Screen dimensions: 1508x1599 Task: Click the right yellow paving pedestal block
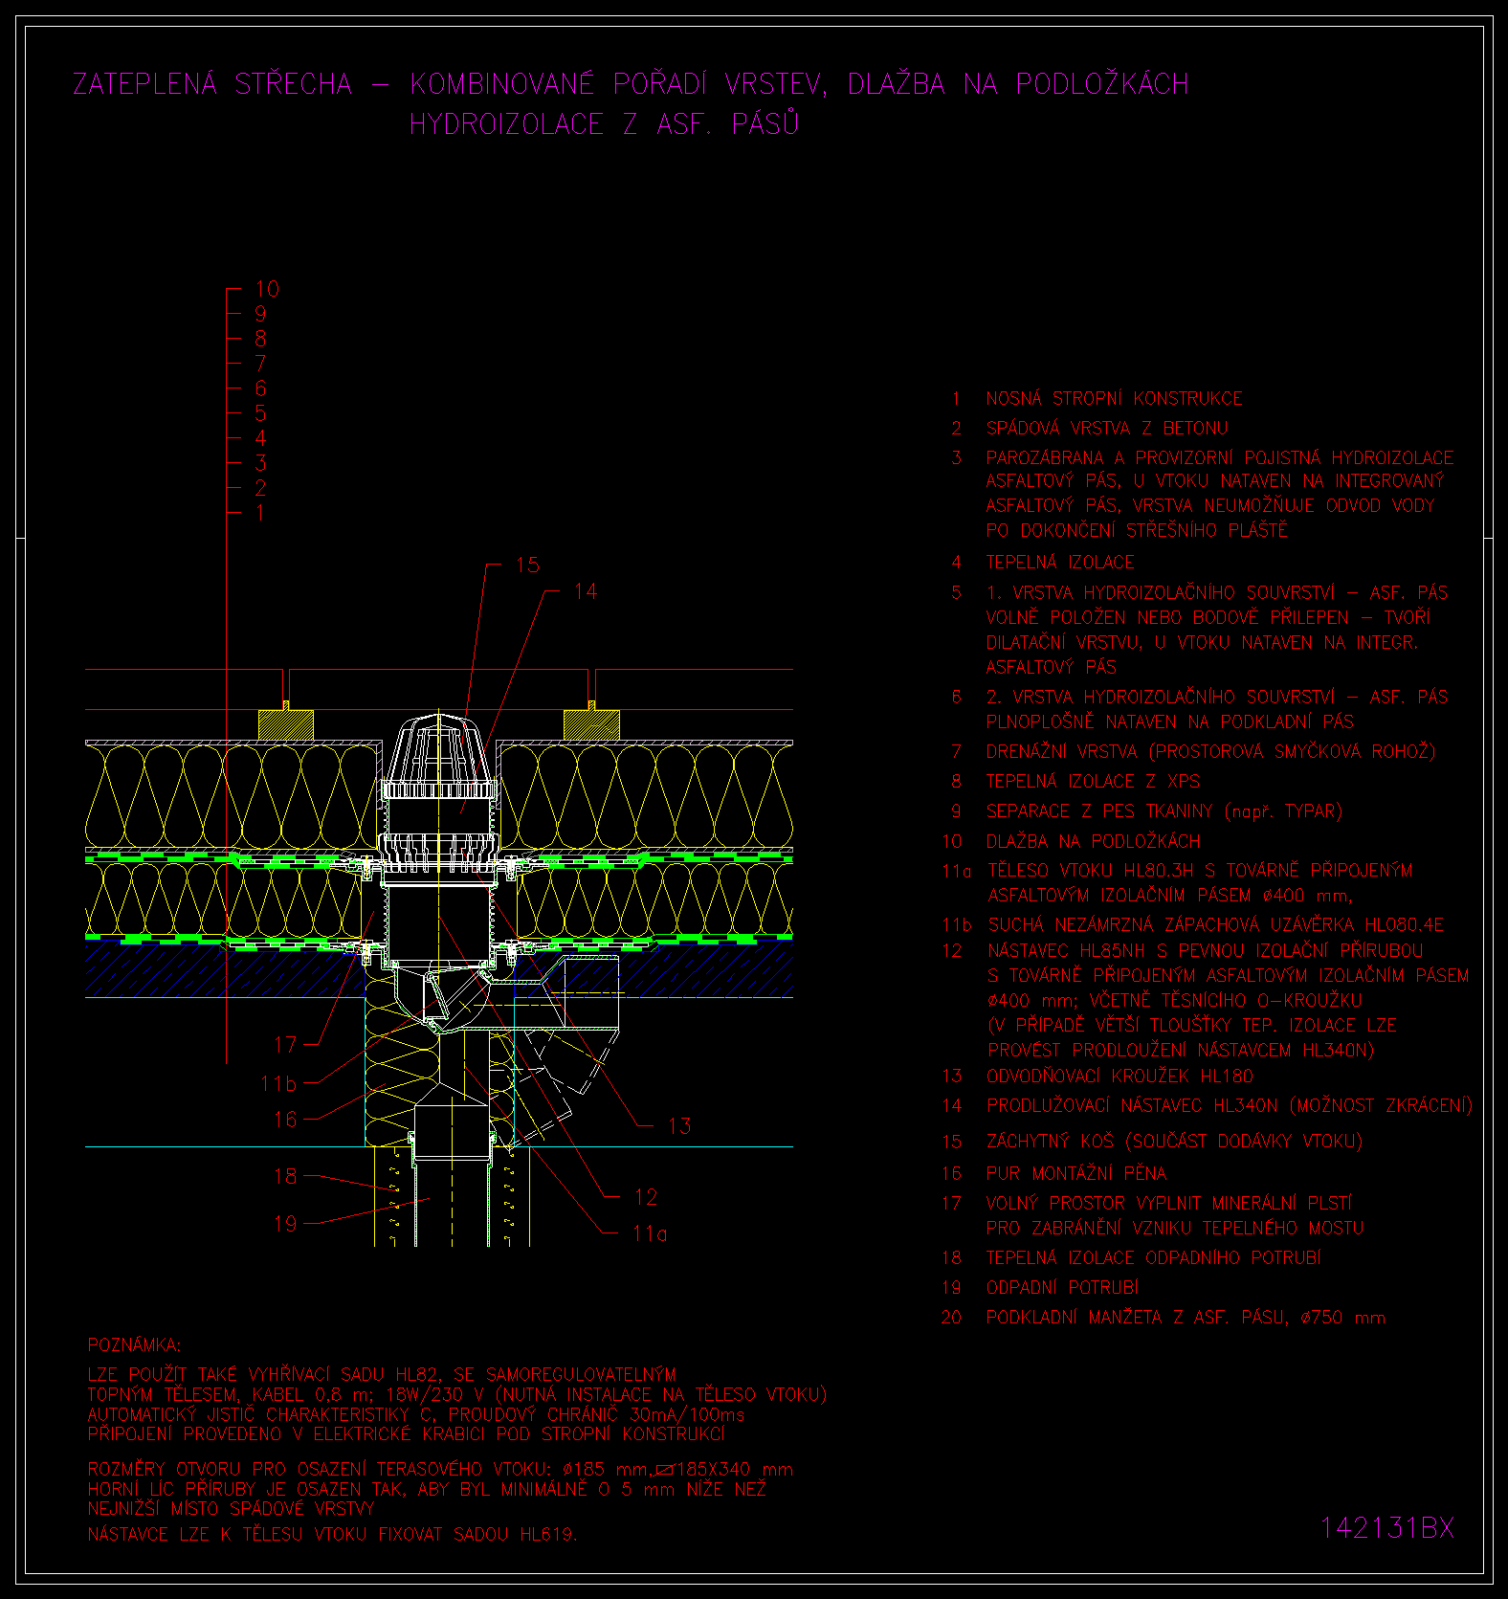click(x=591, y=724)
